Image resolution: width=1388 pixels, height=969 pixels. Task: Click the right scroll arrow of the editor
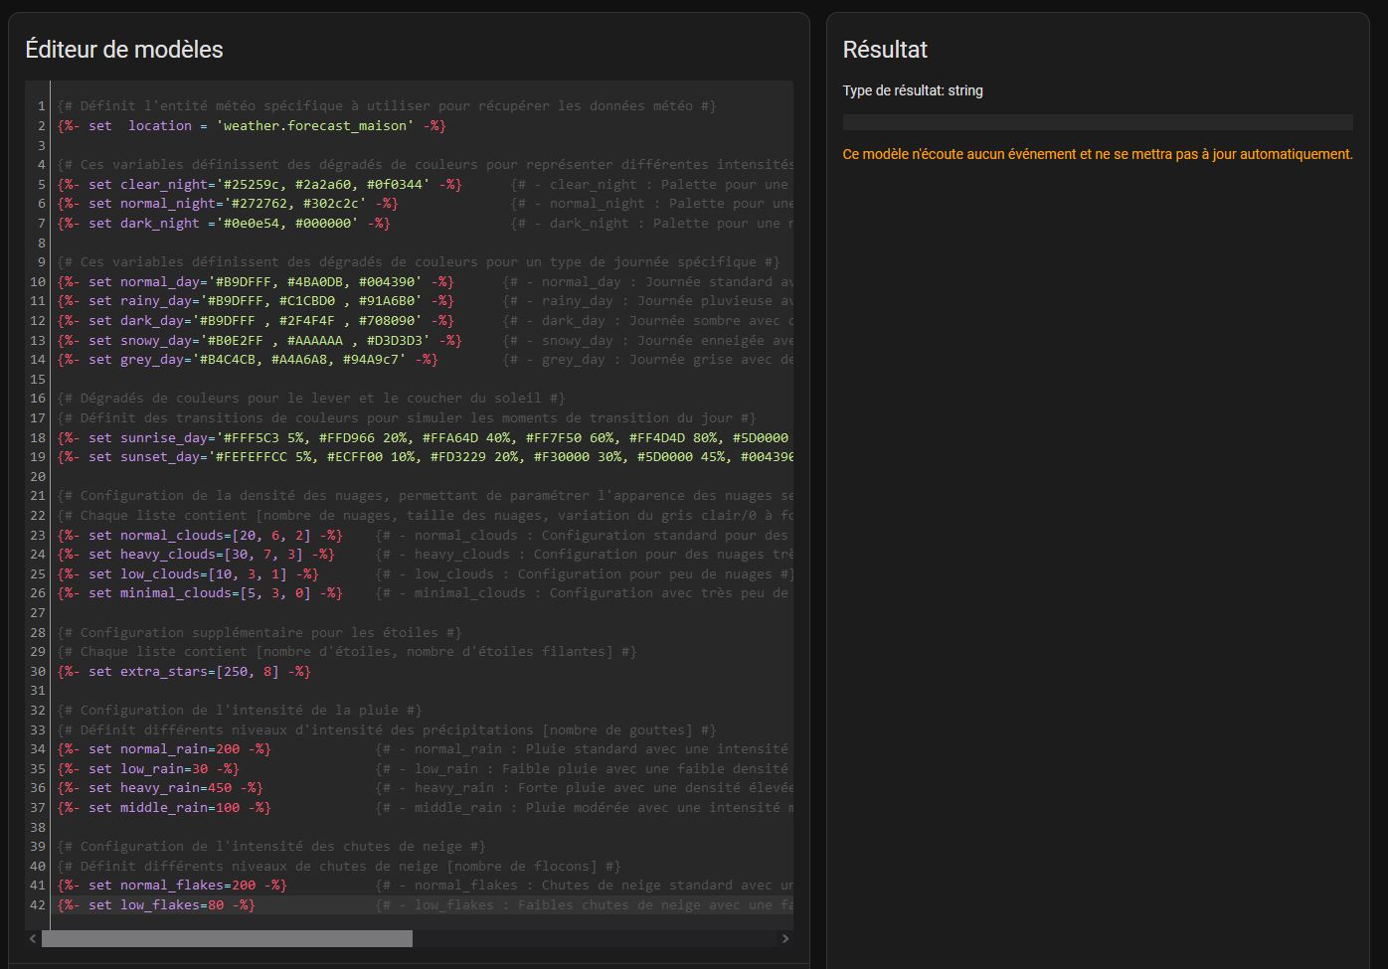(x=785, y=938)
